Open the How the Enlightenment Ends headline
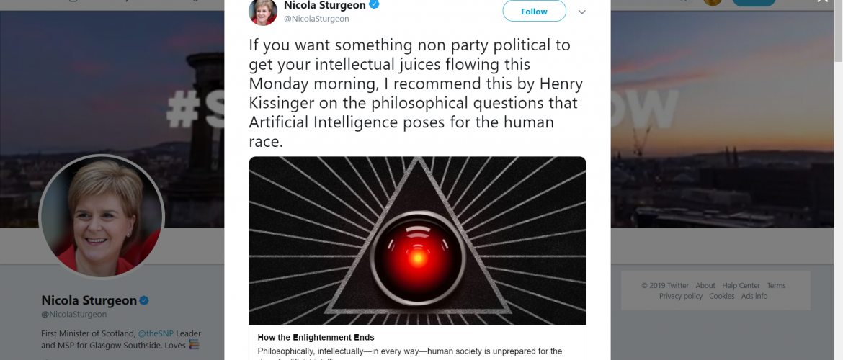 [x=316, y=338]
